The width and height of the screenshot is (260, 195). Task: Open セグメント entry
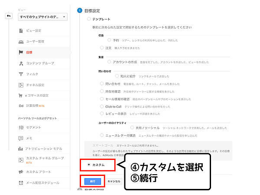tap(34, 127)
